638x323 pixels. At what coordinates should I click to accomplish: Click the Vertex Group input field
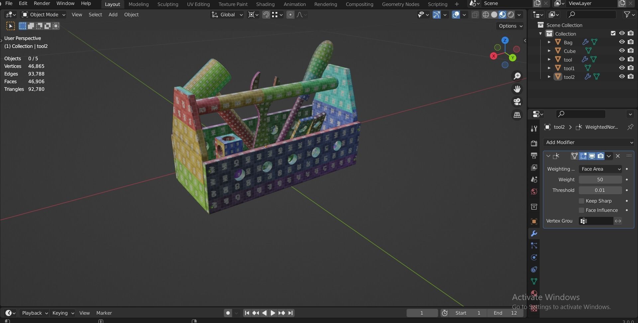[x=596, y=221]
